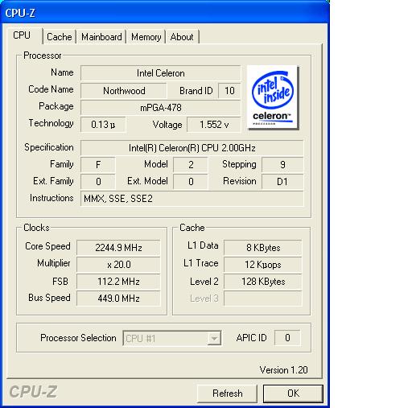Click the 'Specification' label
The height and width of the screenshot is (408, 412).
pyautogui.click(x=49, y=147)
